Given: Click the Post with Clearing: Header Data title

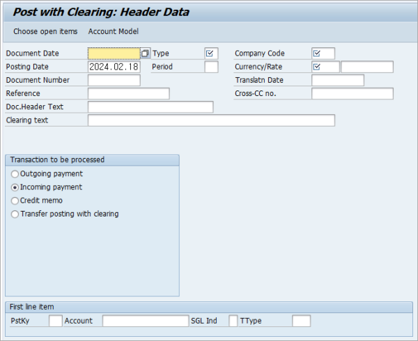Looking at the screenshot, I should click(101, 12).
